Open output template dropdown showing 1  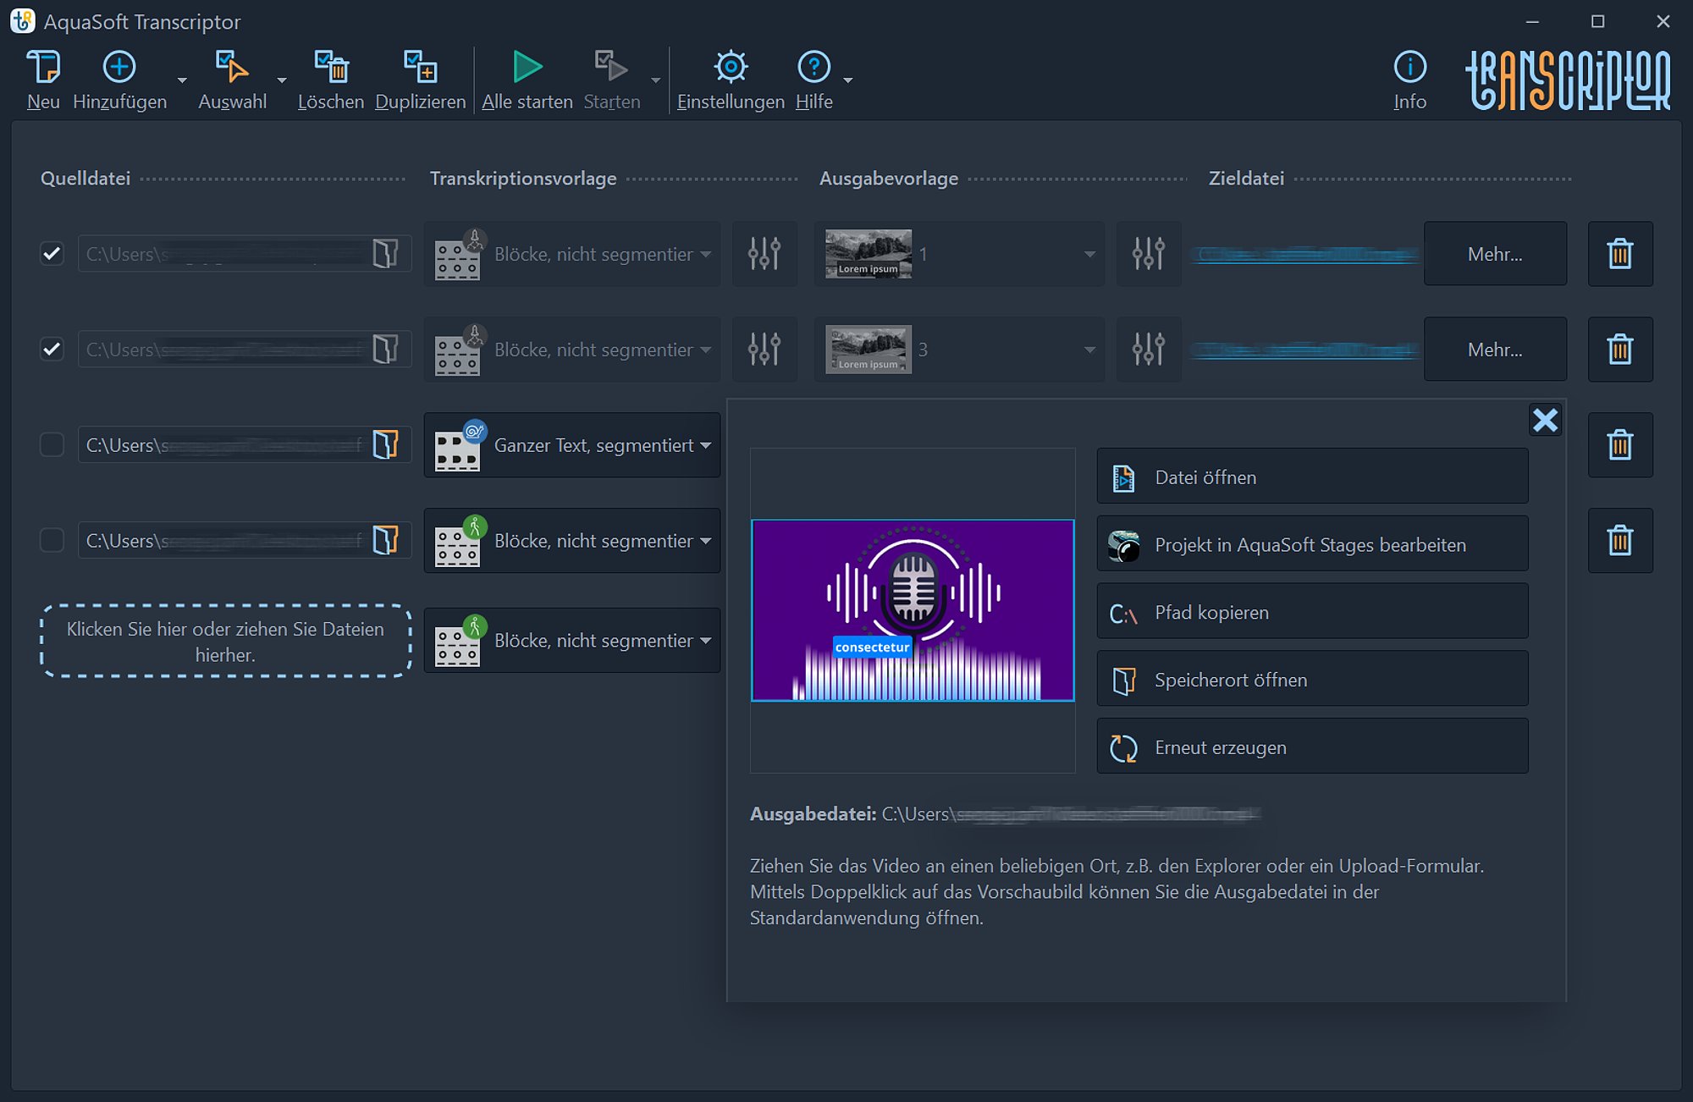click(959, 253)
